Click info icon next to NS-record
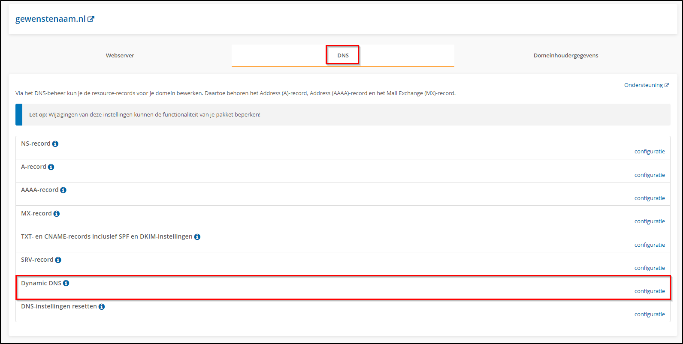 point(55,144)
